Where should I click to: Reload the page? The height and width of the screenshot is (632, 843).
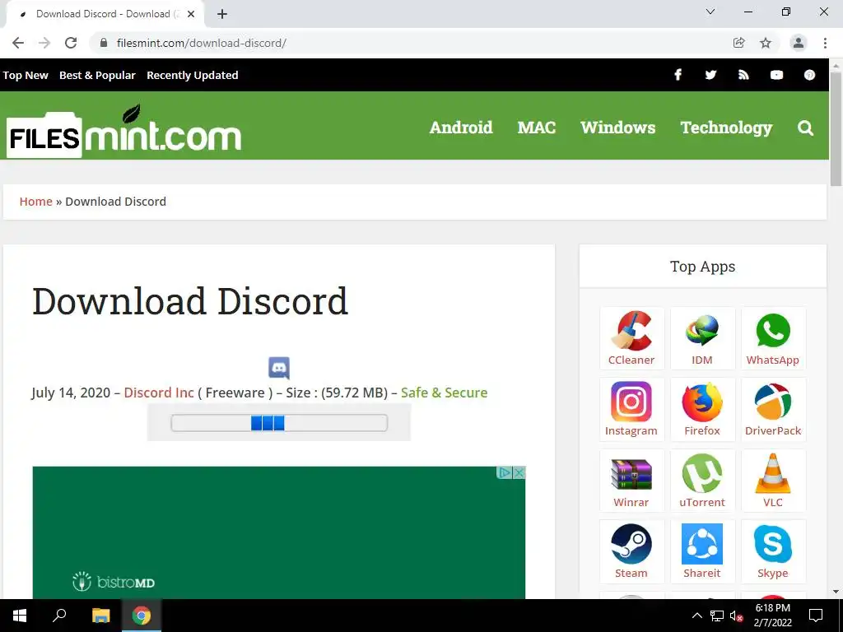click(x=71, y=43)
